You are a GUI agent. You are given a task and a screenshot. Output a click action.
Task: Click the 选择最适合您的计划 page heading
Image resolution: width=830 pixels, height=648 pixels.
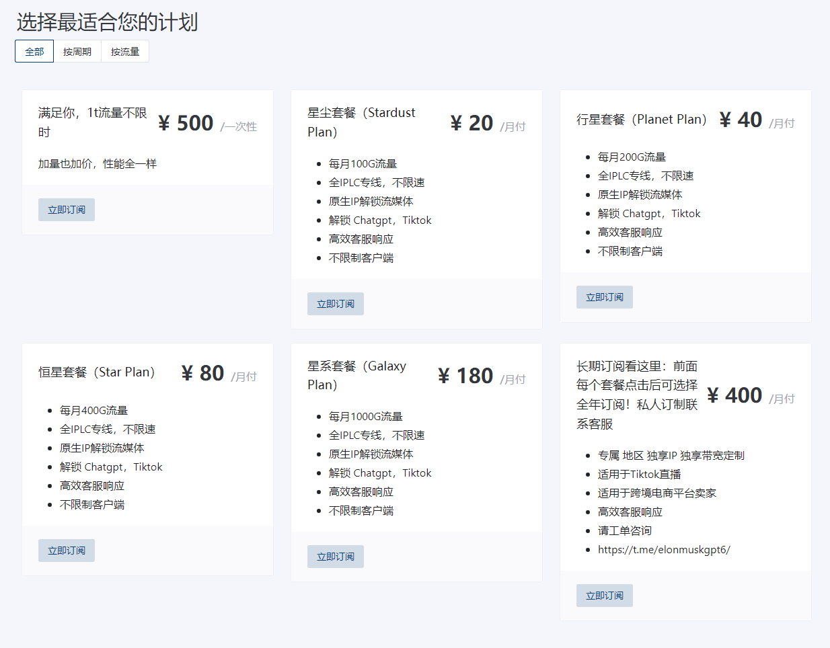(x=107, y=22)
